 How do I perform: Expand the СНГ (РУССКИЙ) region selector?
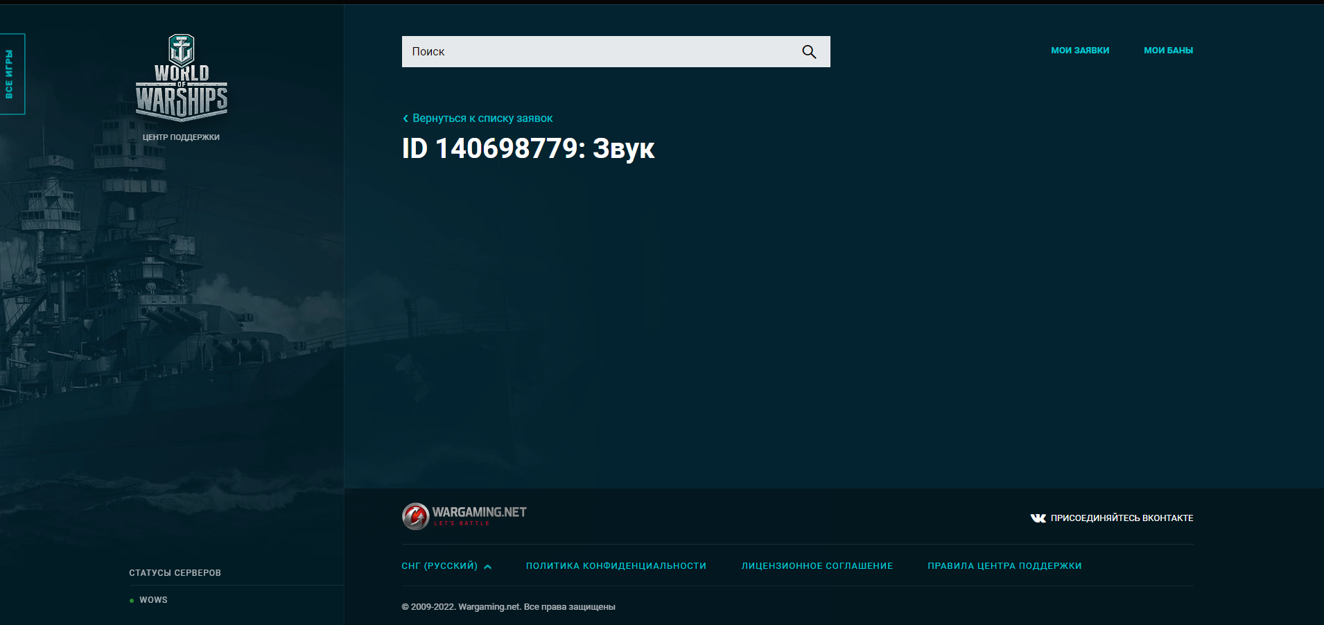point(439,566)
